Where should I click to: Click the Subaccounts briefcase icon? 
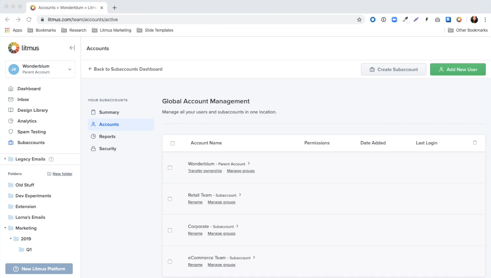pos(11,142)
